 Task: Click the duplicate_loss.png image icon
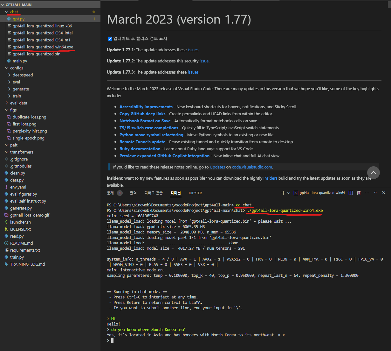(x=9, y=117)
